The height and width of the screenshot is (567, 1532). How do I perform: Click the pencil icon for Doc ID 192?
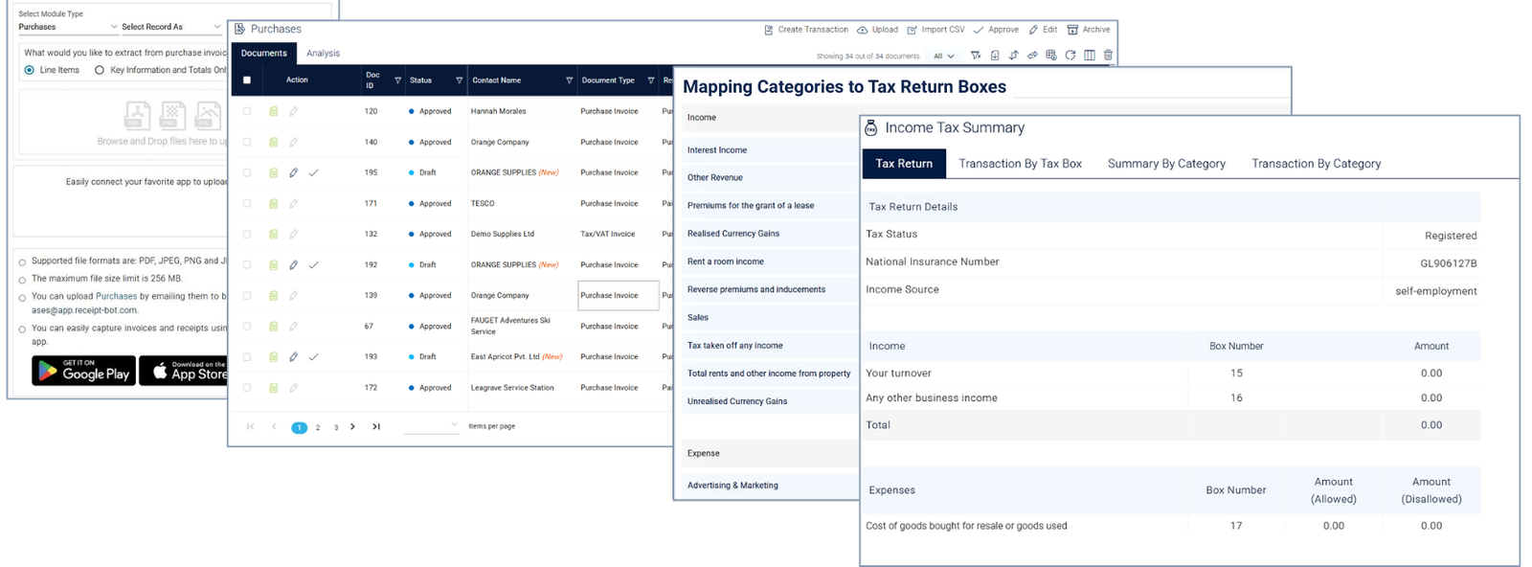coord(293,264)
